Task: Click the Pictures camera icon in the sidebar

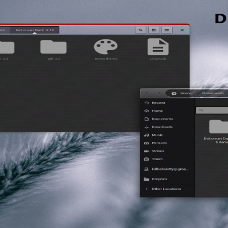Action: pos(146,143)
